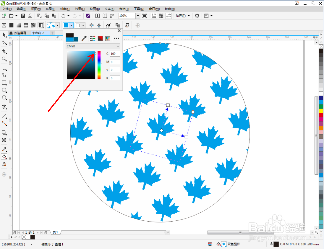This screenshot has width=324, height=249.
Task: Expand the front color dropdown arrow
Action: [71, 25]
